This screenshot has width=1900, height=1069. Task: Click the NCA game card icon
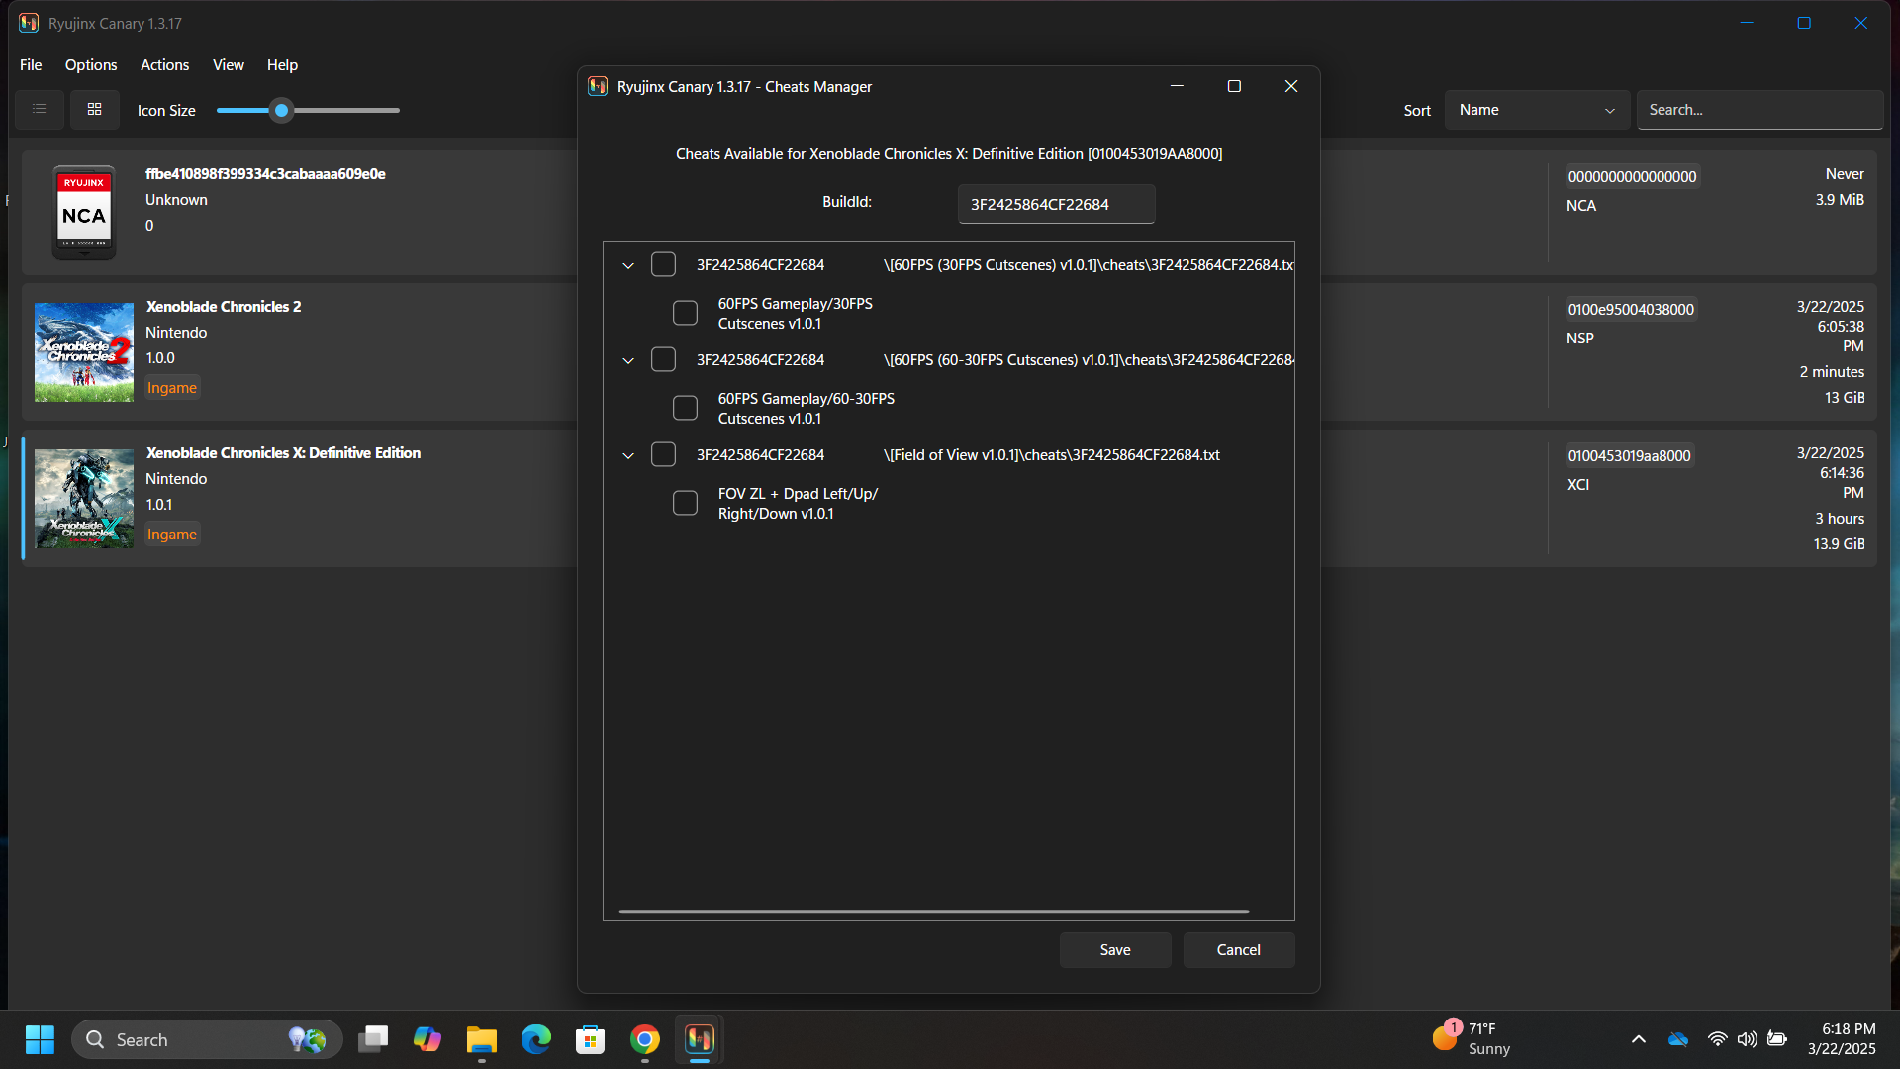tap(84, 213)
